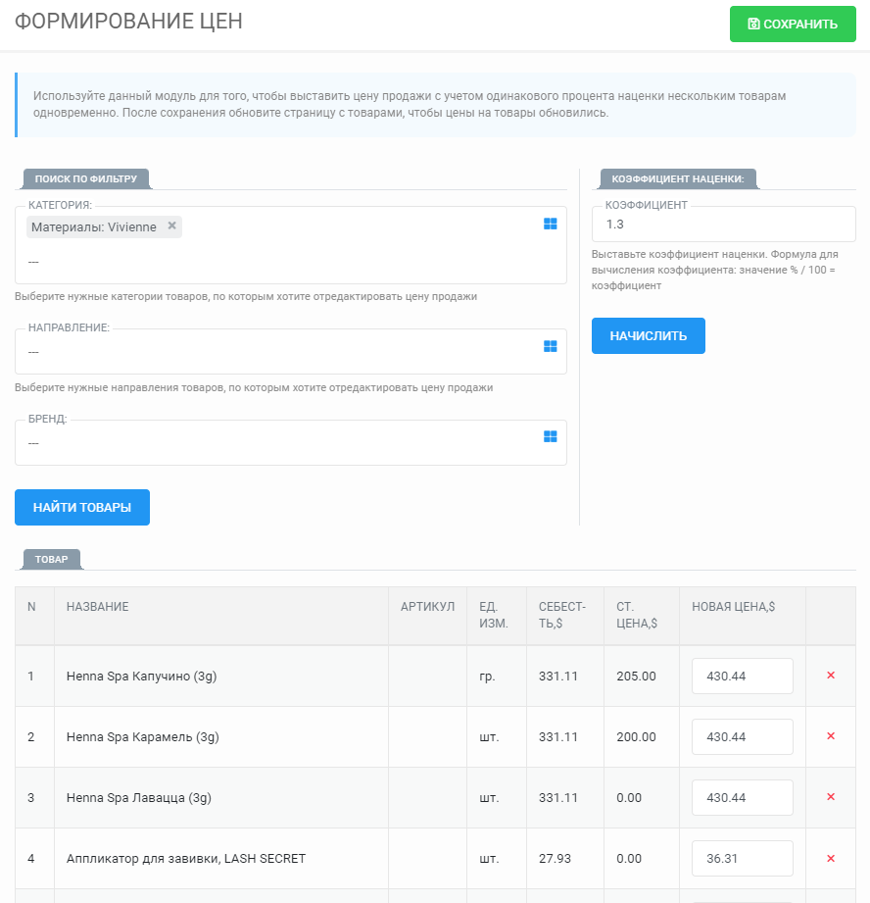Edit new price 36.31 for Аппликатор
870x903 pixels.
[x=743, y=858]
